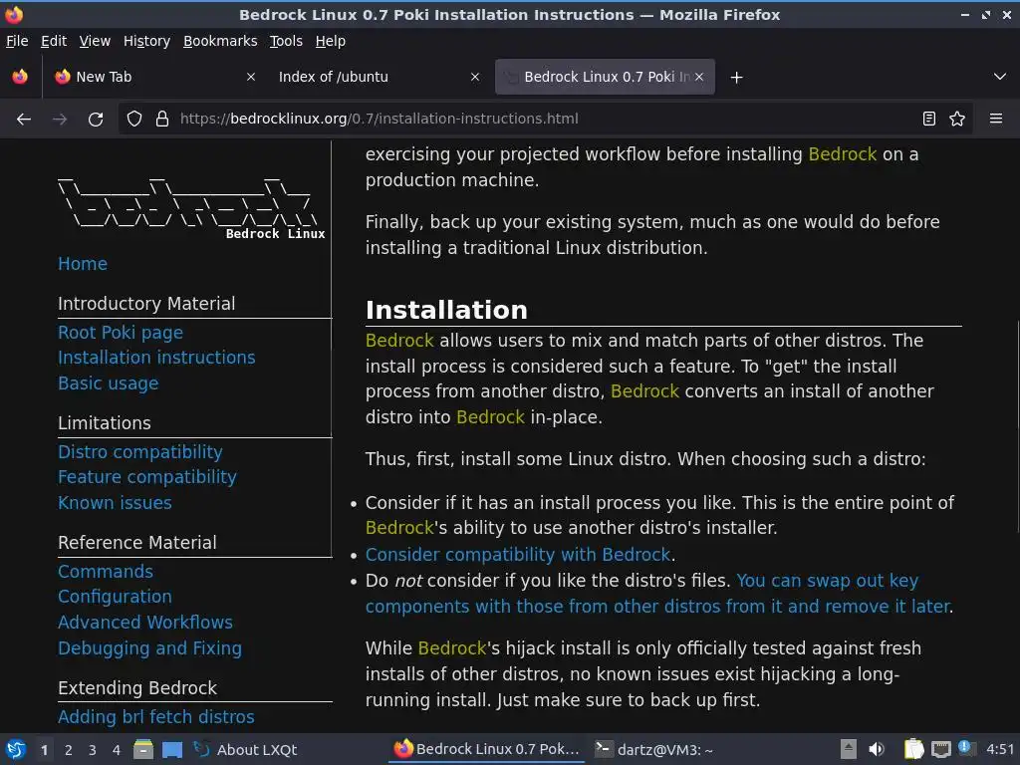Go back to the previous page
Screen dimensions: 1020x765
[x=24, y=120]
